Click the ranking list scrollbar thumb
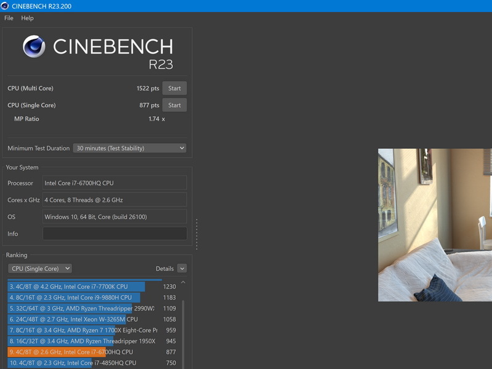492x369 pixels. [x=183, y=334]
